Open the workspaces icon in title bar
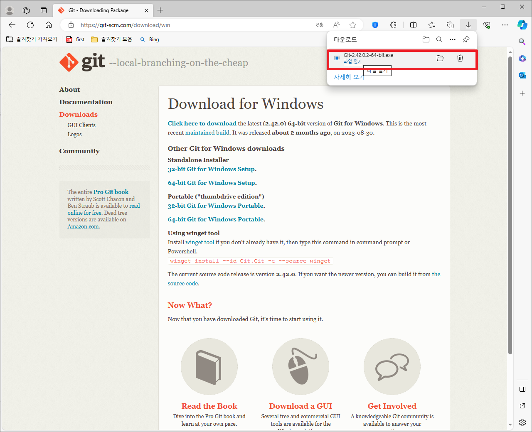Viewport: 532px width, 432px height. pos(26,10)
